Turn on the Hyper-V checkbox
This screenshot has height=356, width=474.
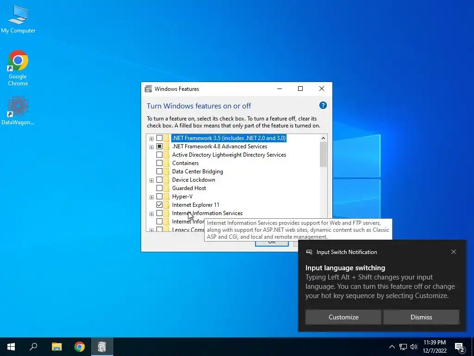pos(159,197)
